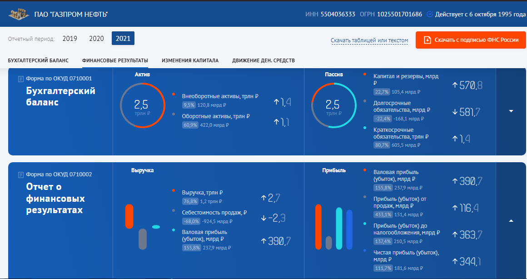Click the download icon in the orange button
The width and height of the screenshot is (527, 279).
point(427,40)
